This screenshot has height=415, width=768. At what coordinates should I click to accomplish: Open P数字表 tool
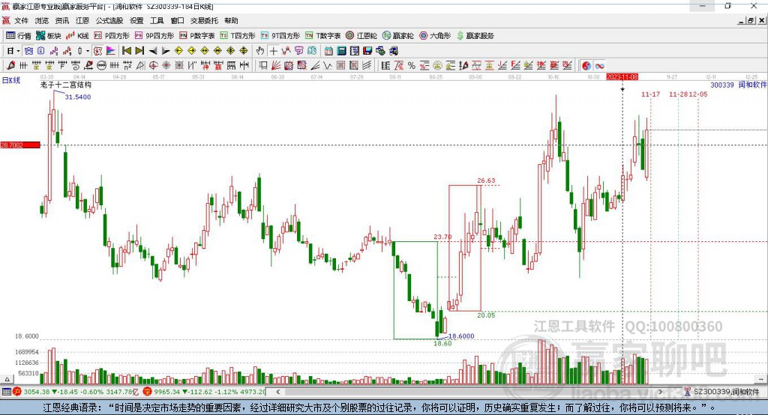coord(197,36)
